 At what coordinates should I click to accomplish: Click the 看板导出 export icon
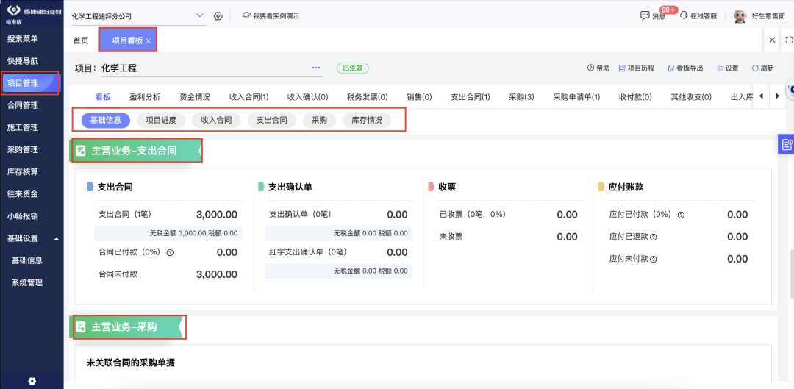pyautogui.click(x=670, y=68)
